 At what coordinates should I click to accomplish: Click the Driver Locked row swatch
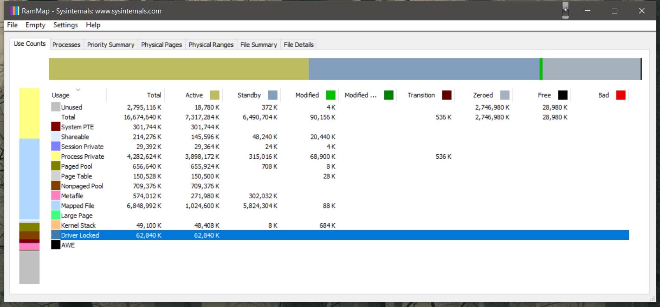click(56, 235)
